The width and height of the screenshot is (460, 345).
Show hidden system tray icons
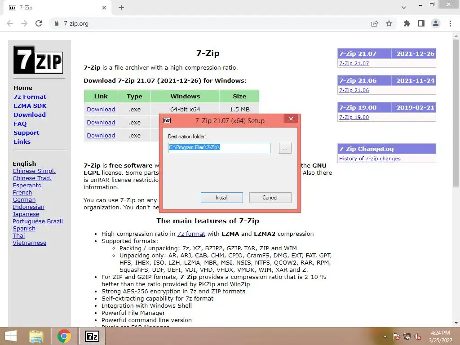pyautogui.click(x=385, y=336)
